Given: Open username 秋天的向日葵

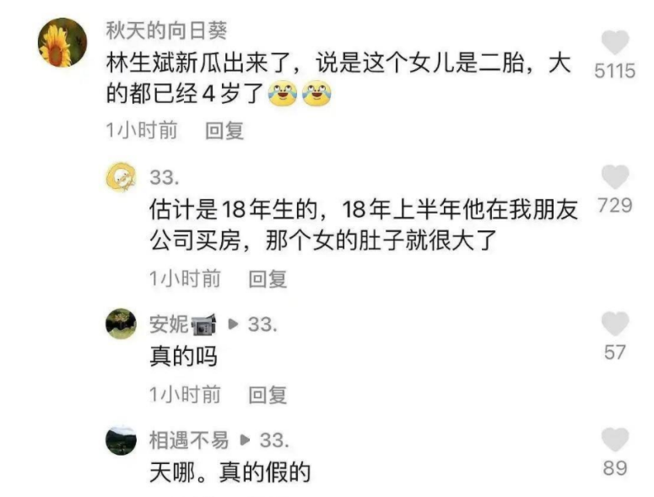Looking at the screenshot, I should point(166,30).
